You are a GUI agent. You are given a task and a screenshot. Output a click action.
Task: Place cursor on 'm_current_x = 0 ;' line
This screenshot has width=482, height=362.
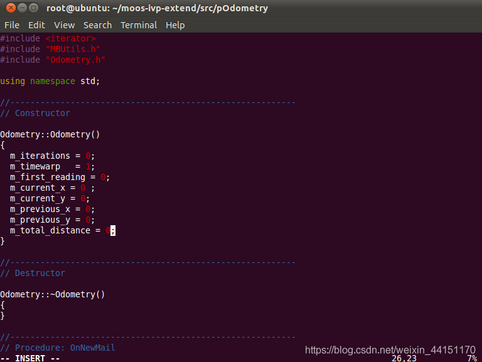point(52,188)
